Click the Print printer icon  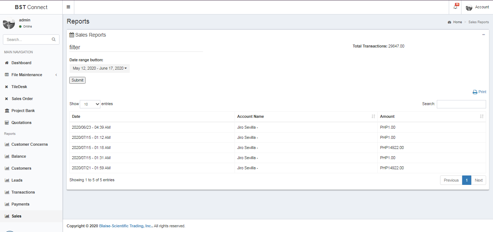coord(475,92)
